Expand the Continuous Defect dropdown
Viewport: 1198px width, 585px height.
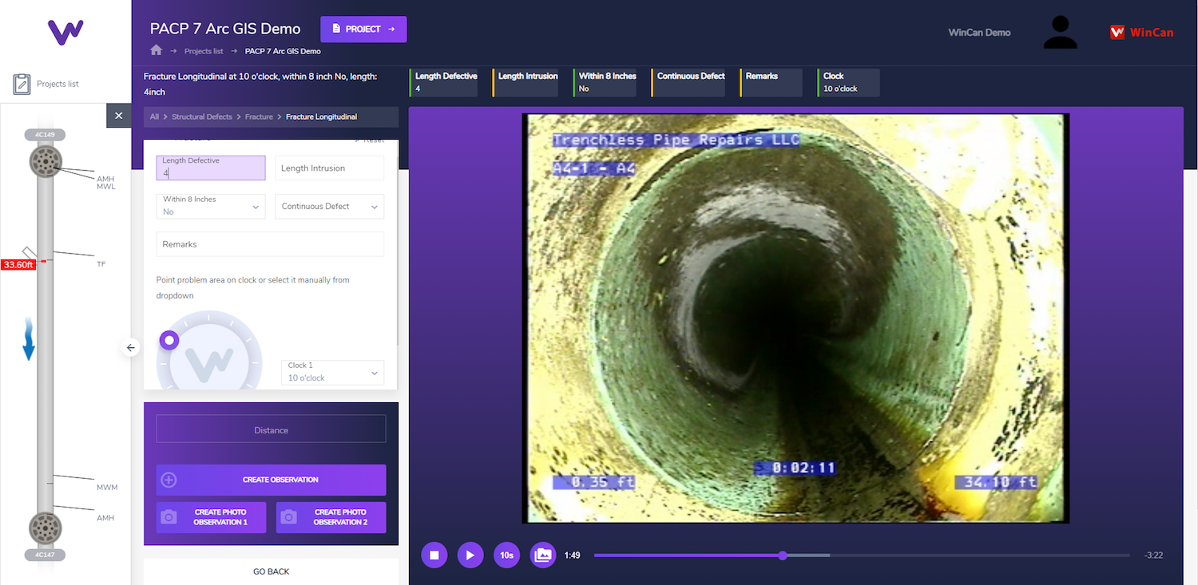[x=329, y=207]
